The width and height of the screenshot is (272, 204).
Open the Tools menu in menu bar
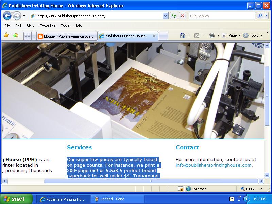click(x=65, y=26)
